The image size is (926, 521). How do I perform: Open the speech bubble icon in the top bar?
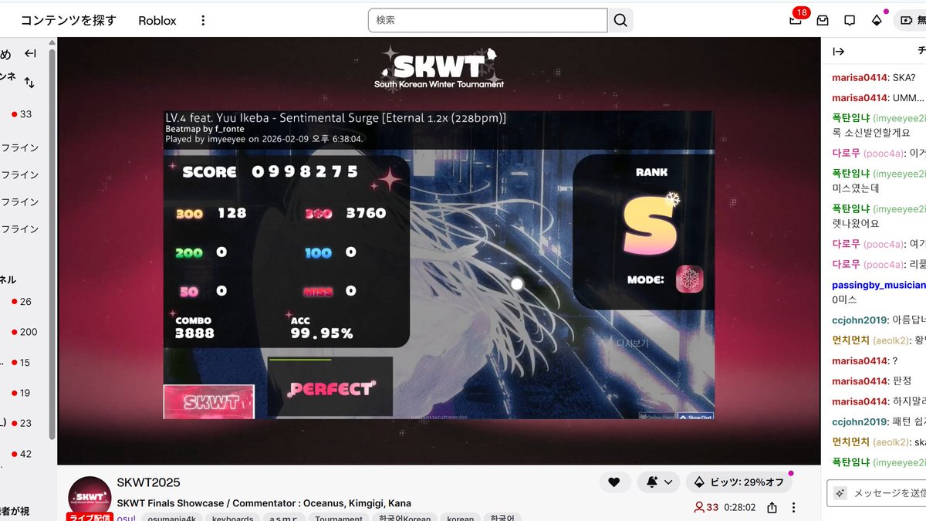click(x=850, y=21)
